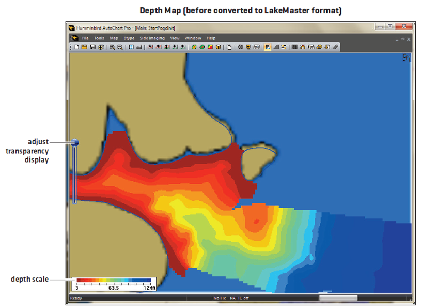Click the yellow 3D box icon

pyautogui.click(x=219, y=47)
